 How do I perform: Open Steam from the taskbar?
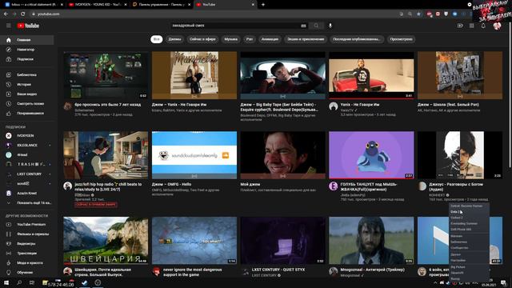[x=85, y=282]
